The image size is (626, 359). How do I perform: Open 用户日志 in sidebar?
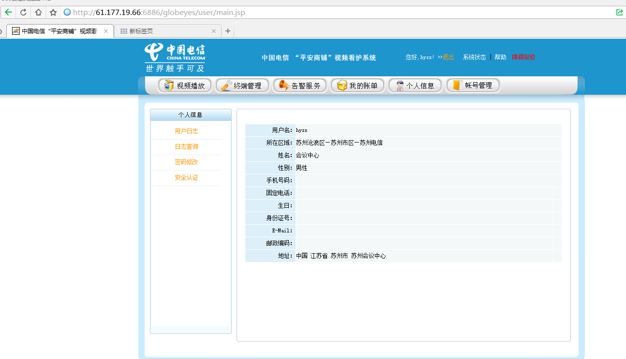pos(186,131)
